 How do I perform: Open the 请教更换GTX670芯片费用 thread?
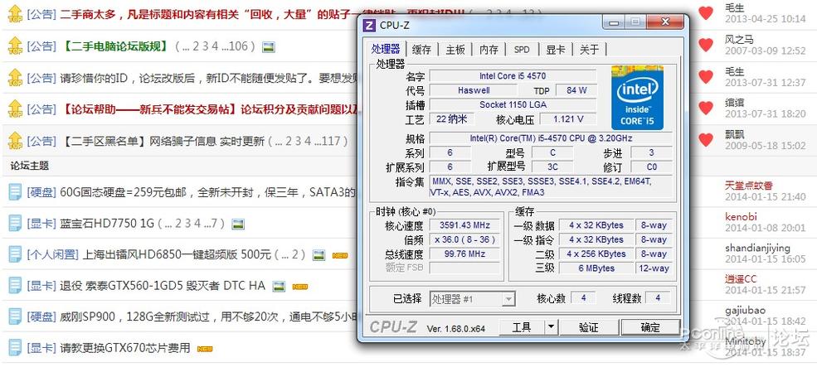coord(125,348)
